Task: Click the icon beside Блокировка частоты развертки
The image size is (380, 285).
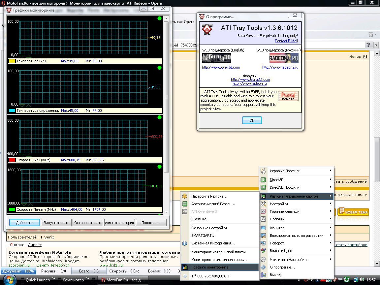Action: coord(263,236)
